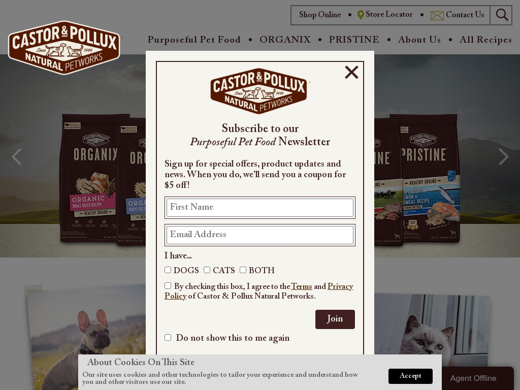This screenshot has height=390, width=520.
Task: Open the ORGANIX menu item
Action: tap(285, 40)
